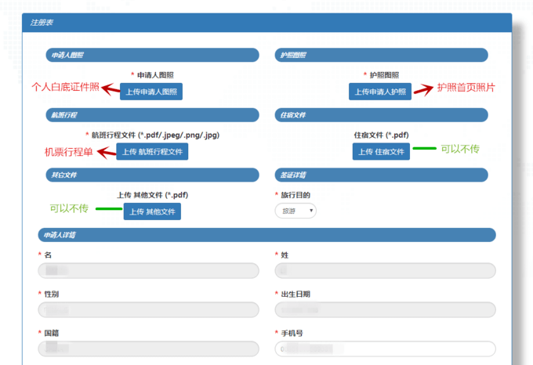The height and width of the screenshot is (365, 533).
Task: Open the 旅行目的 dropdown showing 旅游
Action: click(x=296, y=211)
